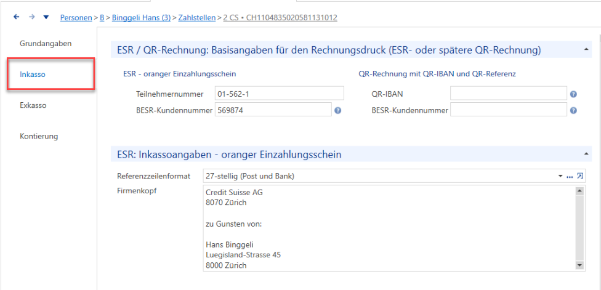Screen dimensions: 601x290
Task: Click ESR BESR-Kundennummer field 569874
Action: (x=273, y=110)
